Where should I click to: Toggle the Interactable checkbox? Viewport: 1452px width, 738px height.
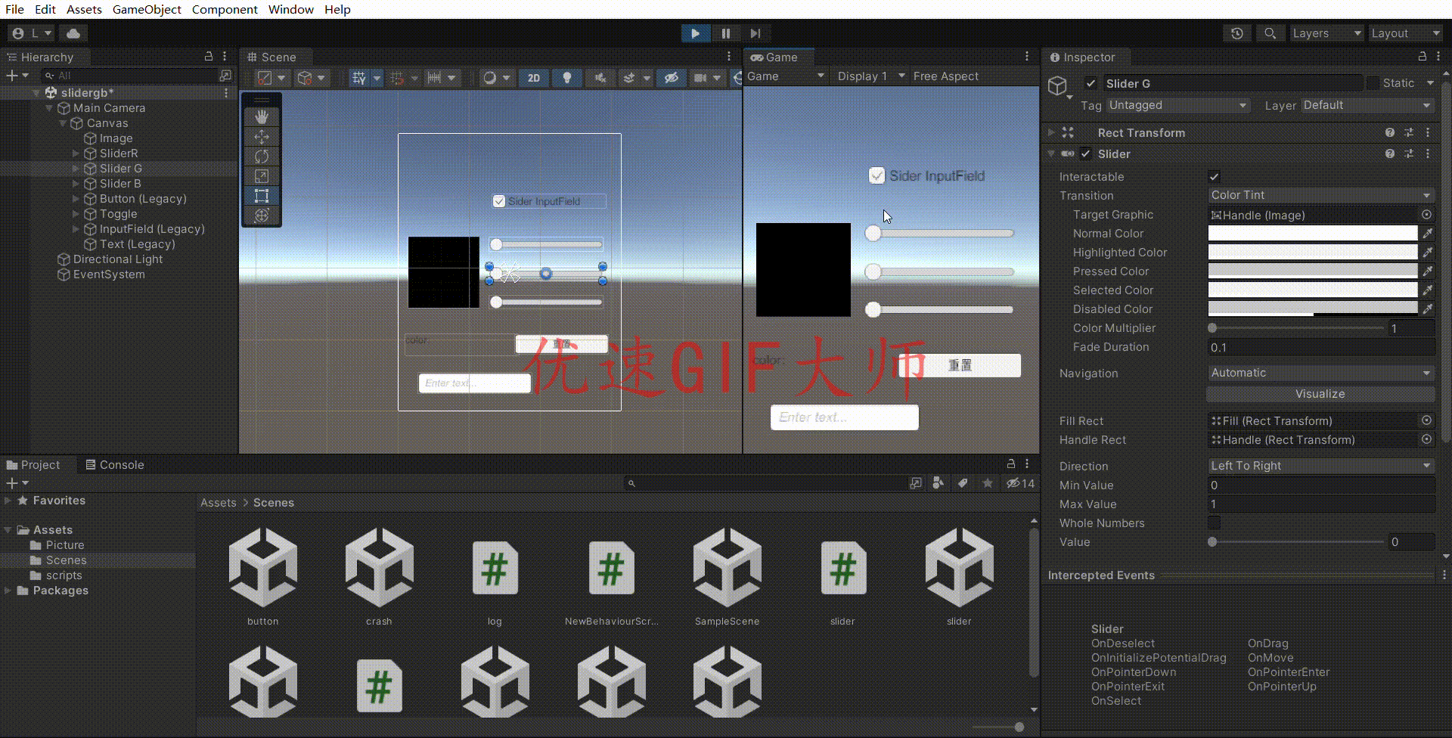[1214, 177]
